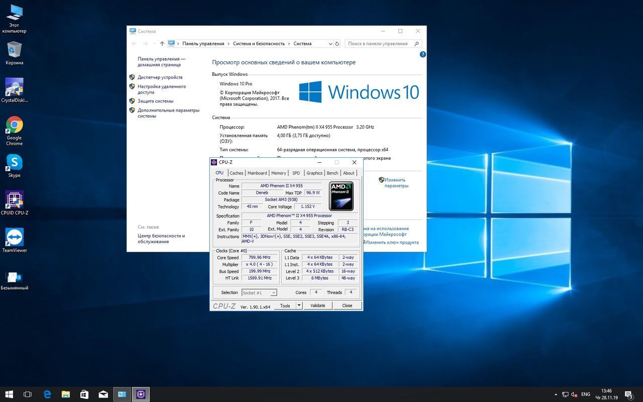
Task: Switch to Memory tab in CPU-Z
Action: click(279, 173)
